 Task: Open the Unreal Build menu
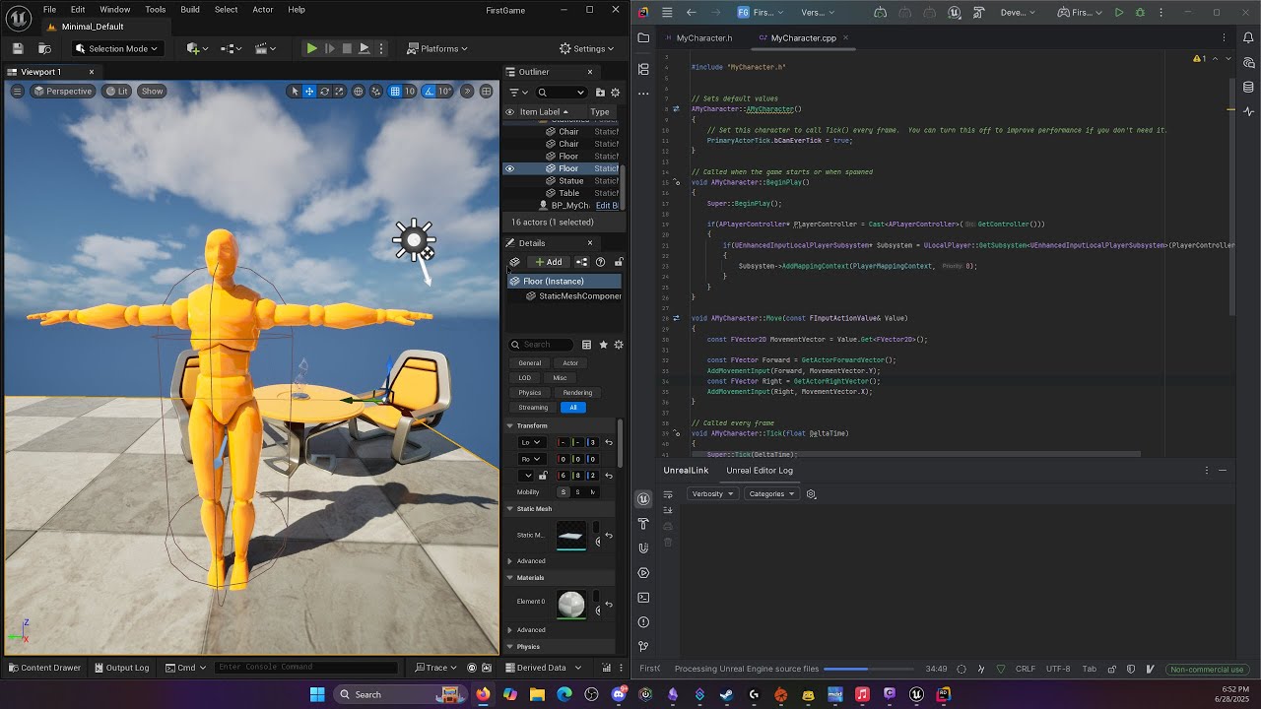(190, 10)
